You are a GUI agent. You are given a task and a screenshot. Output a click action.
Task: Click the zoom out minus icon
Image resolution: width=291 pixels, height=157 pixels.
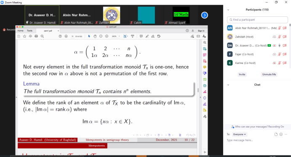(x=101, y=36)
